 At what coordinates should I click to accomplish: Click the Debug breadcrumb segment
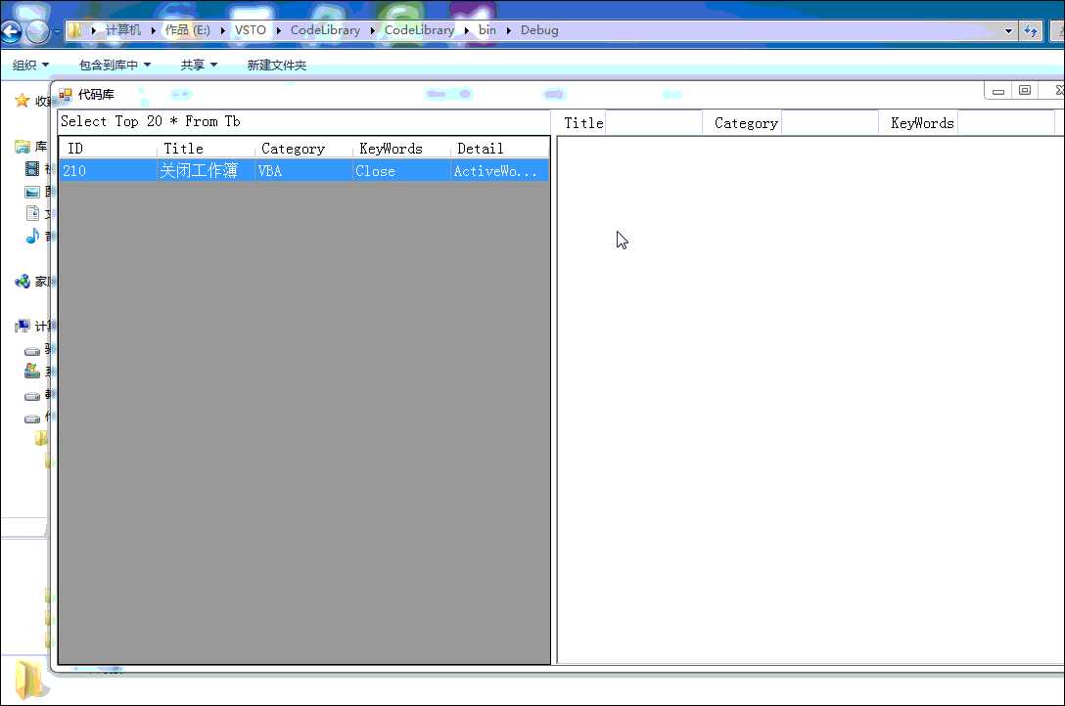pos(539,30)
